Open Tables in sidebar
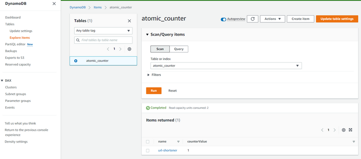 pos(10,24)
